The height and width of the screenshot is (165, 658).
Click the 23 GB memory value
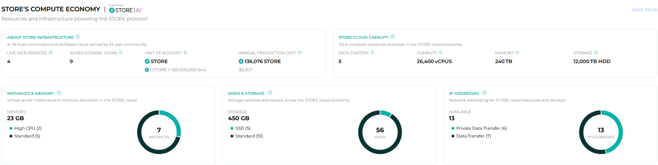pos(16,118)
